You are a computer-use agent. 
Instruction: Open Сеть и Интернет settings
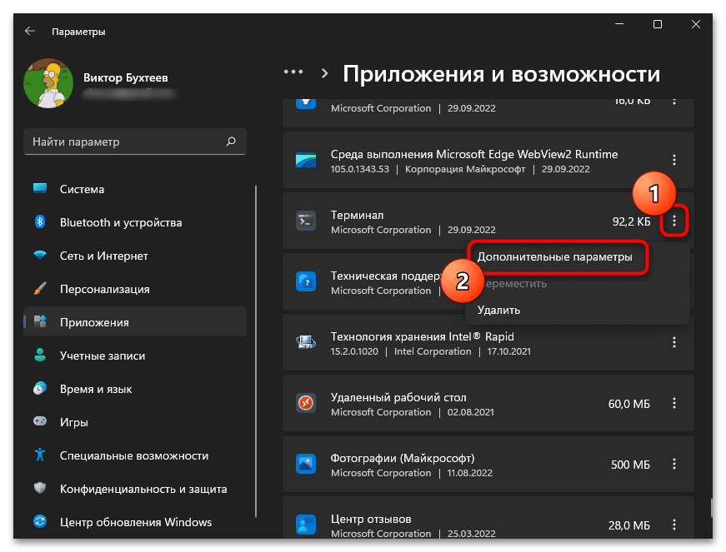click(135, 256)
